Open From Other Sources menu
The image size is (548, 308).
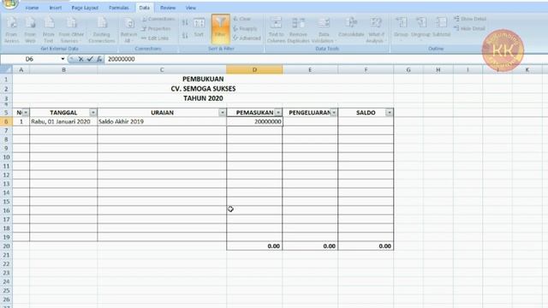[x=71, y=30]
